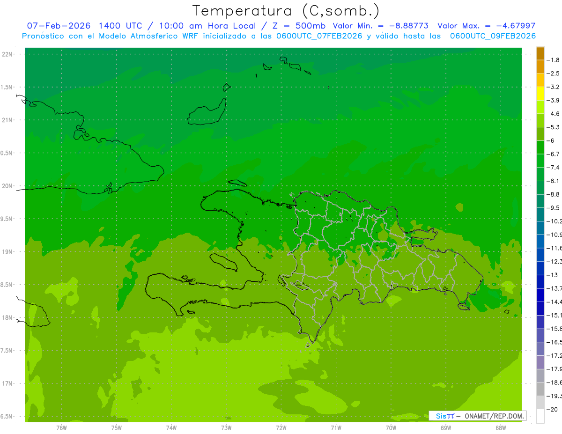This screenshot has height=434, width=562.
Task: Click the '-13' colorbar label
Action: click(552, 274)
